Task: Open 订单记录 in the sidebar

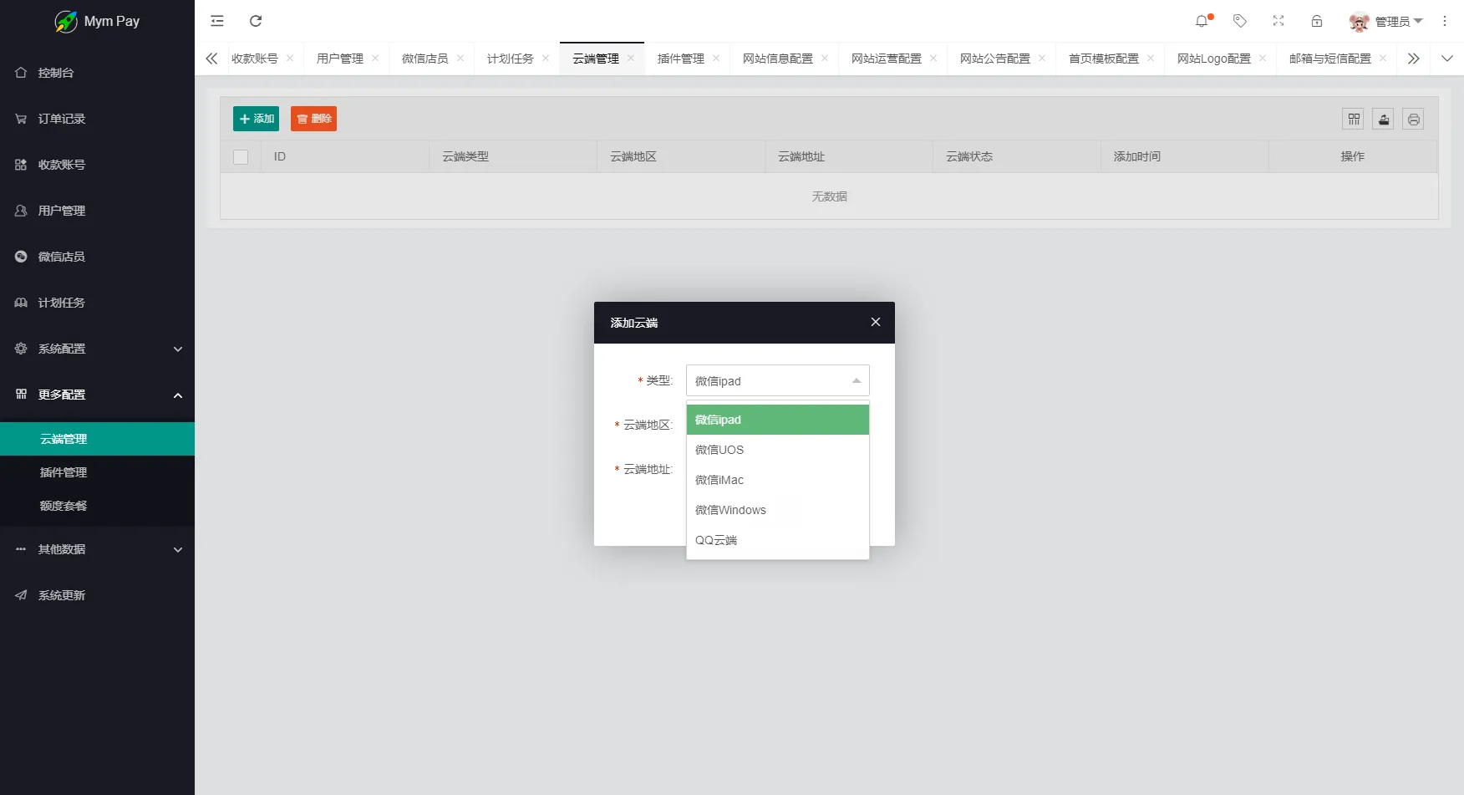Action: [x=61, y=119]
